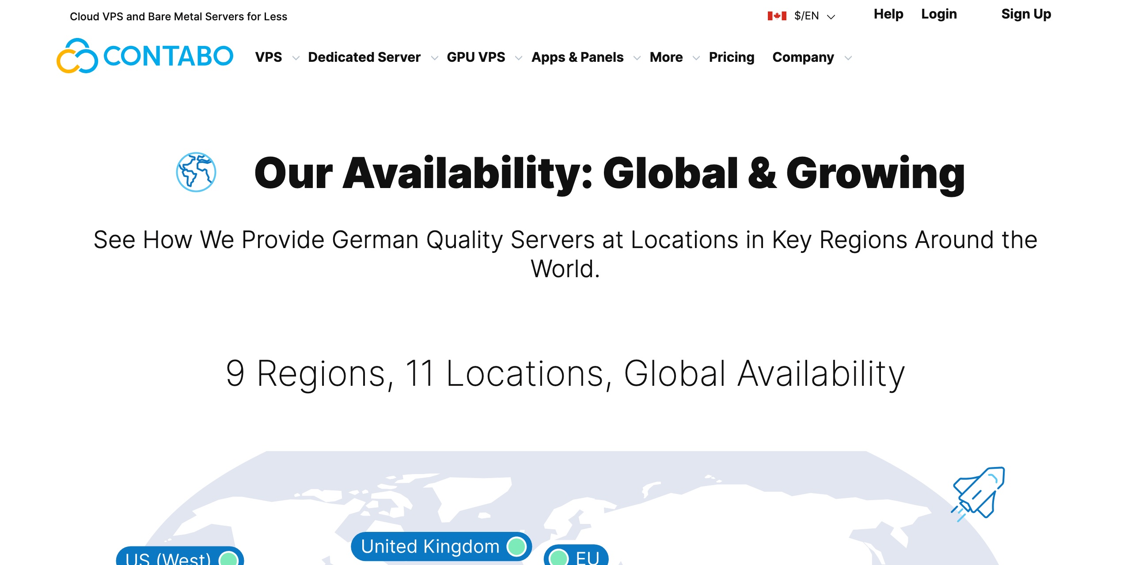This screenshot has width=1131, height=565.
Task: Expand the Company menu chevron
Action: coord(848,58)
